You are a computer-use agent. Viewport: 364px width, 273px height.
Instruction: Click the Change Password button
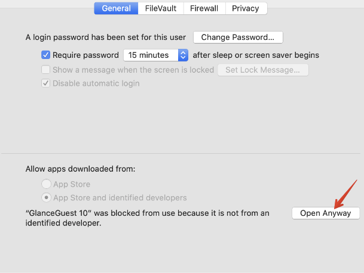[x=238, y=38]
